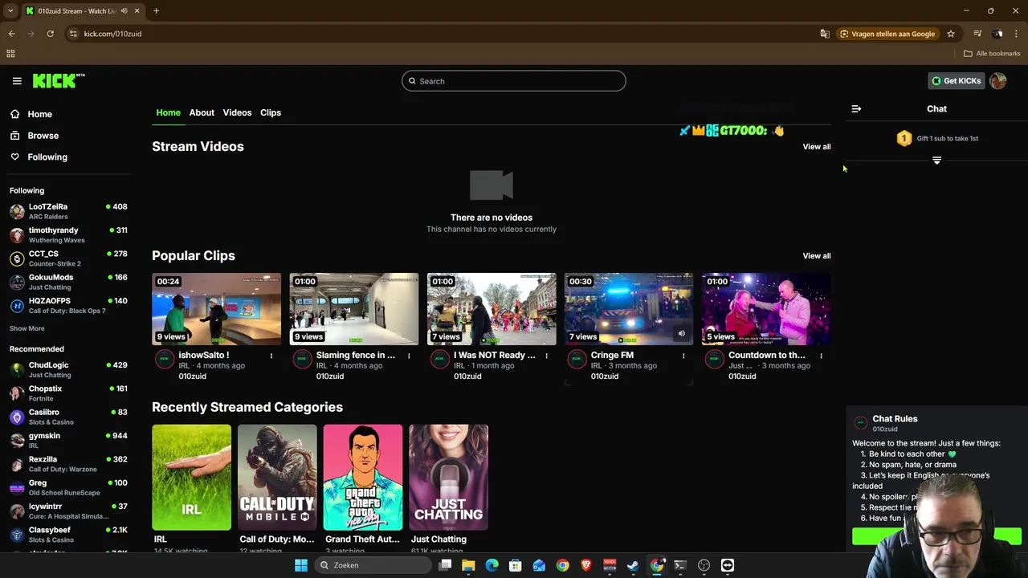Switch to the Videos tab
Viewport: 1028px width, 578px height.
[x=237, y=113]
